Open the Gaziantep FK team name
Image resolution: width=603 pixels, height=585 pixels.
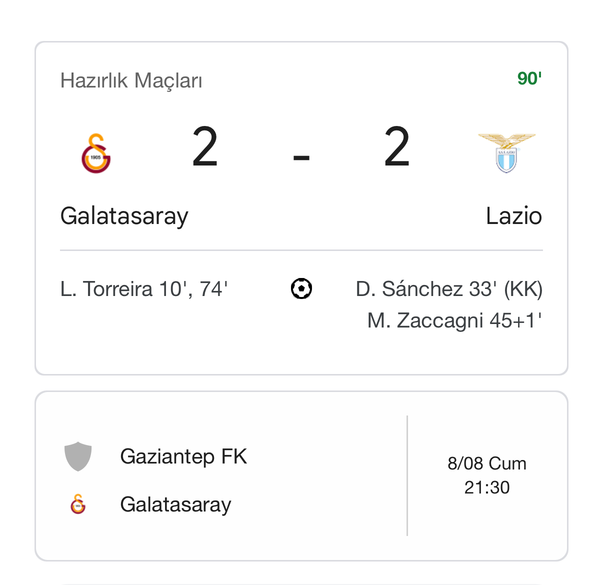[183, 456]
